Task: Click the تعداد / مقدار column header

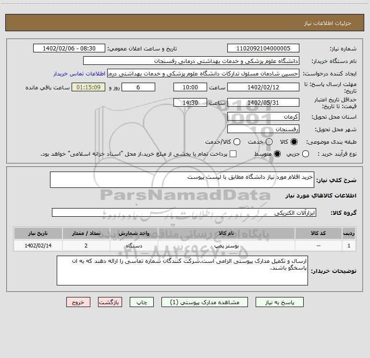Action: [86, 233]
